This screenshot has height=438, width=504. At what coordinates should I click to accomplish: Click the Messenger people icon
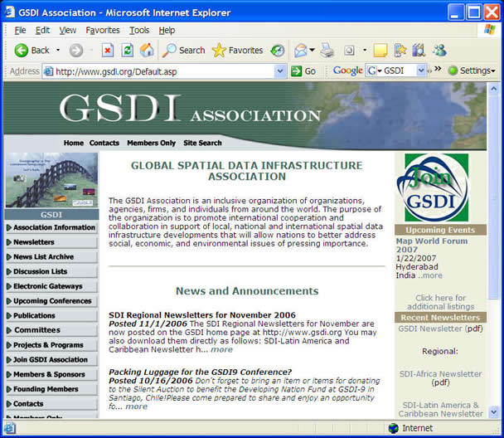439,51
